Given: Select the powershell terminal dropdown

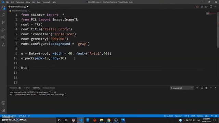Looking at the screenshot, I should coord(182,88).
